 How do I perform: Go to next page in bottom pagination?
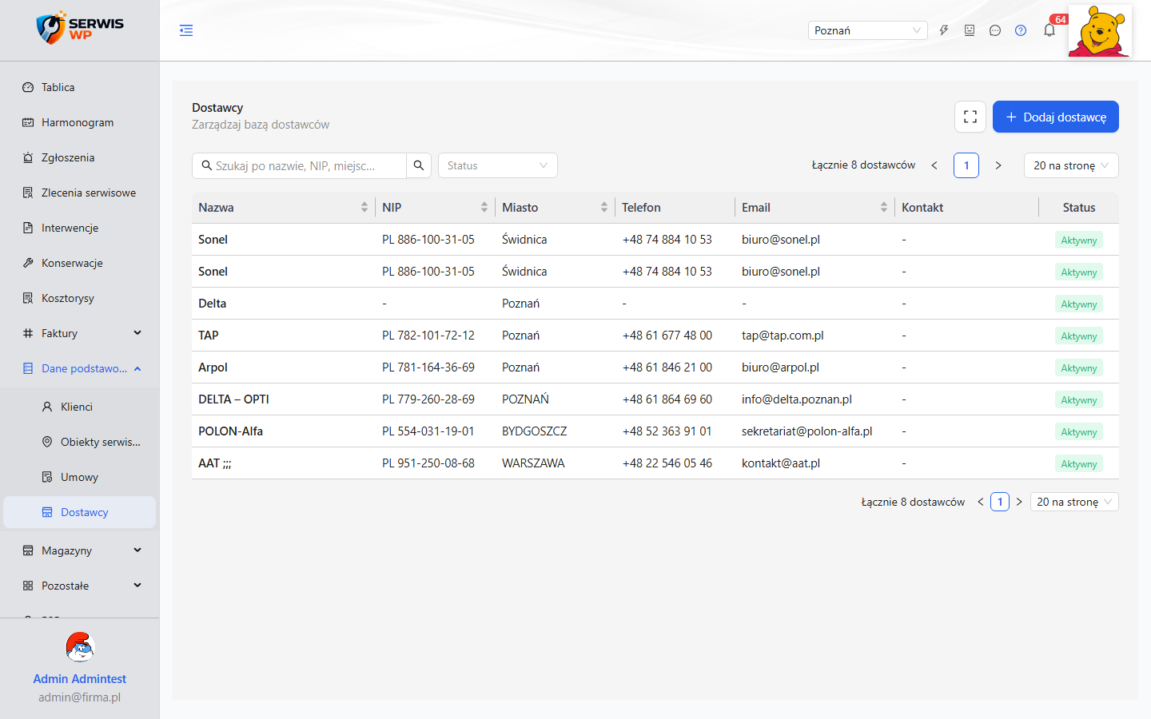pos(1019,502)
